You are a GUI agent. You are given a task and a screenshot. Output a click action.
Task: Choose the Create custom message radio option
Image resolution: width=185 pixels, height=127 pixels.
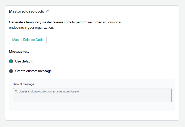coord(11,71)
